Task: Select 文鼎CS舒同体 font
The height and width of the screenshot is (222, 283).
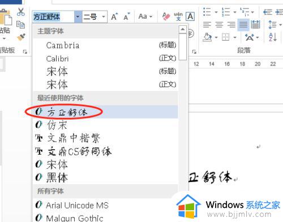Action: pos(105,151)
